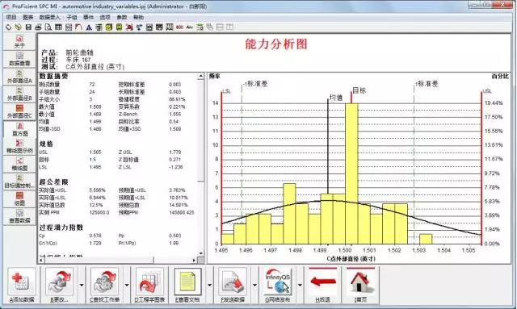Open the 图表 menu
The width and height of the screenshot is (517, 309).
(27, 17)
